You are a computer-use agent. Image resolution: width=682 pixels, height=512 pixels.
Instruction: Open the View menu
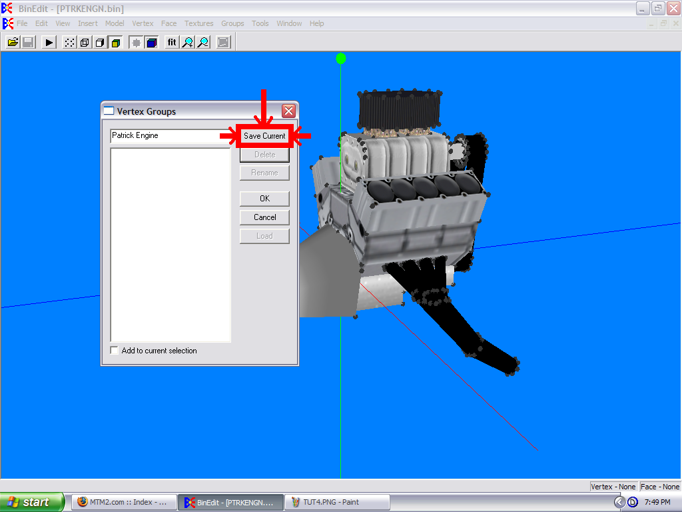[x=63, y=23]
